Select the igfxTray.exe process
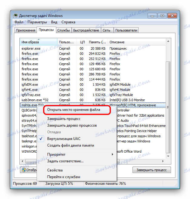Image resolution: width=190 pixels, height=199 pixels. (x=93, y=95)
